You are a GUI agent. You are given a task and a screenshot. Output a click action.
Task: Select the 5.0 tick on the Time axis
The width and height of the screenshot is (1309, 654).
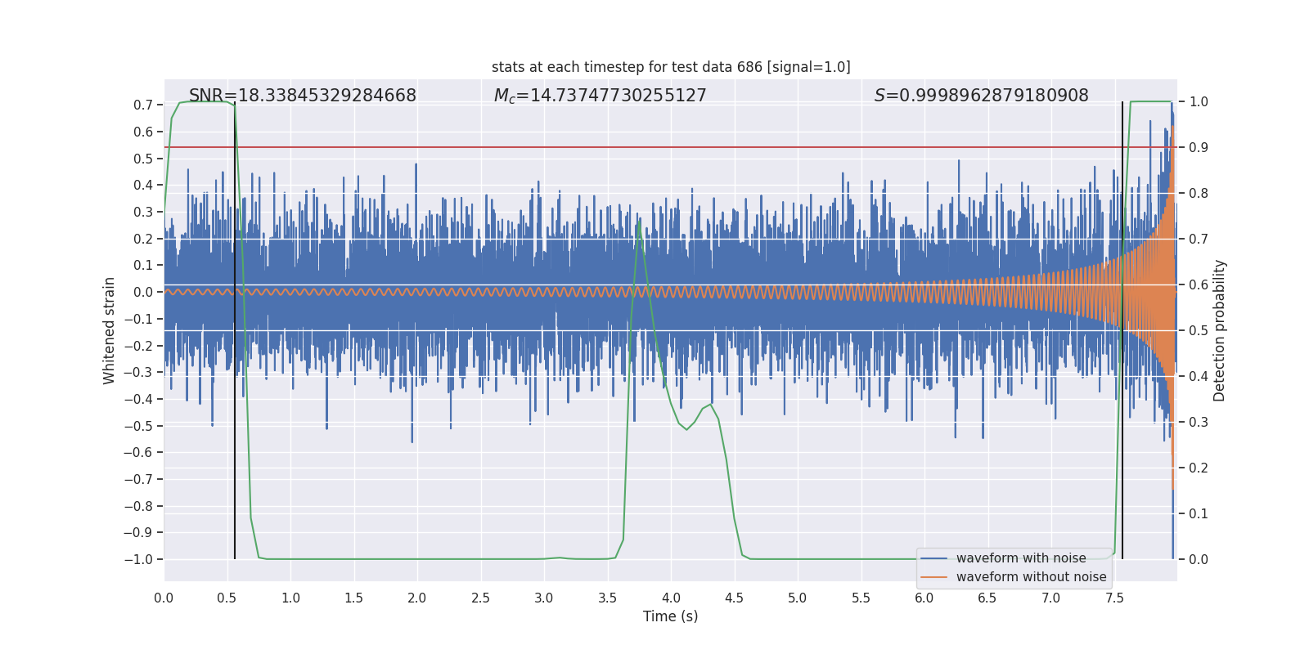(798, 598)
